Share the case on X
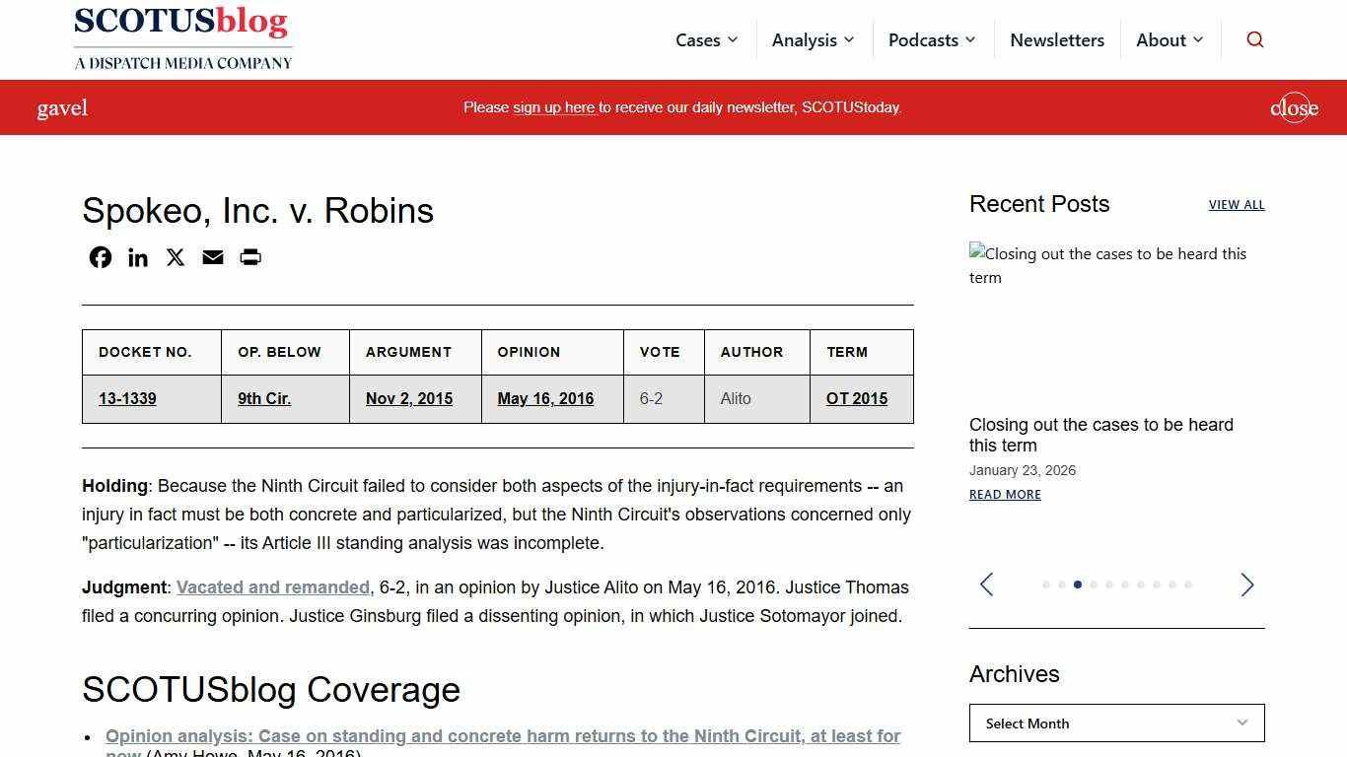1347x757 pixels. (175, 257)
